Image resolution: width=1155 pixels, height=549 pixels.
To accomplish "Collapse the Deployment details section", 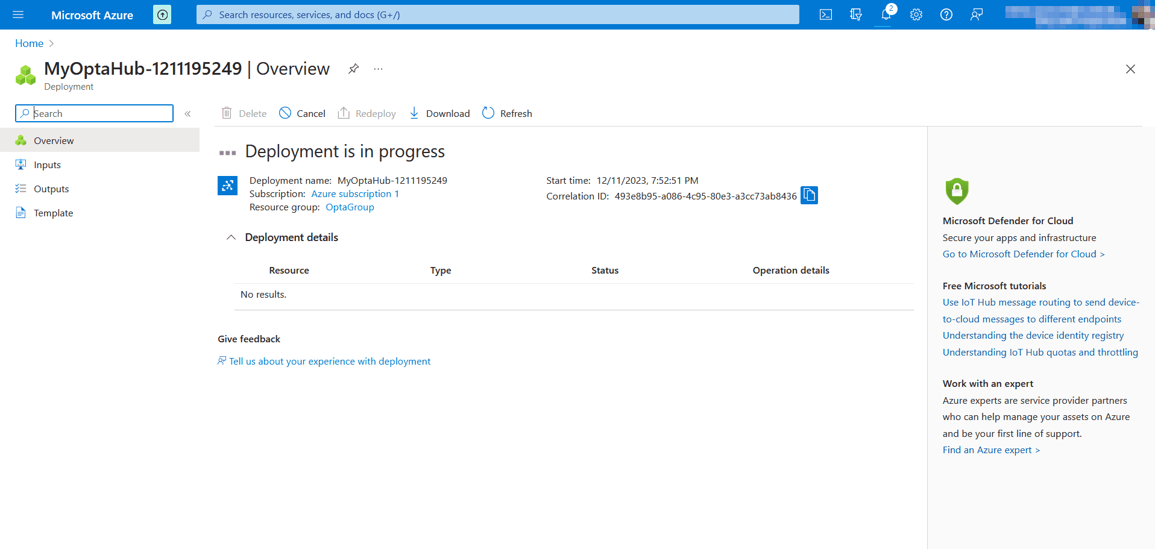I will click(231, 237).
